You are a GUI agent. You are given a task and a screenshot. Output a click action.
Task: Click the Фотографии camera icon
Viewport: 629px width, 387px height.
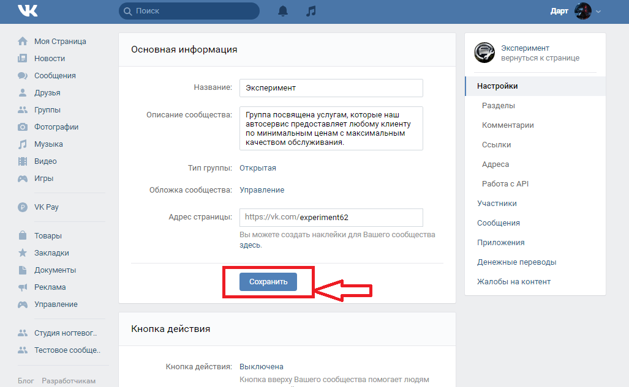coord(23,127)
